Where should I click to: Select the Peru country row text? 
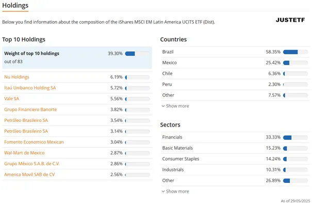tap(167, 84)
